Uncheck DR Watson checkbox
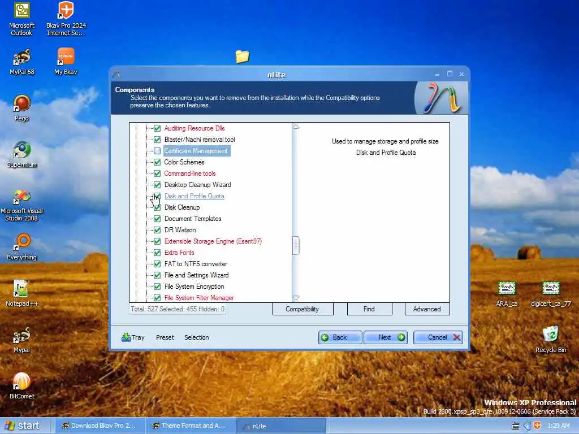 click(x=157, y=230)
